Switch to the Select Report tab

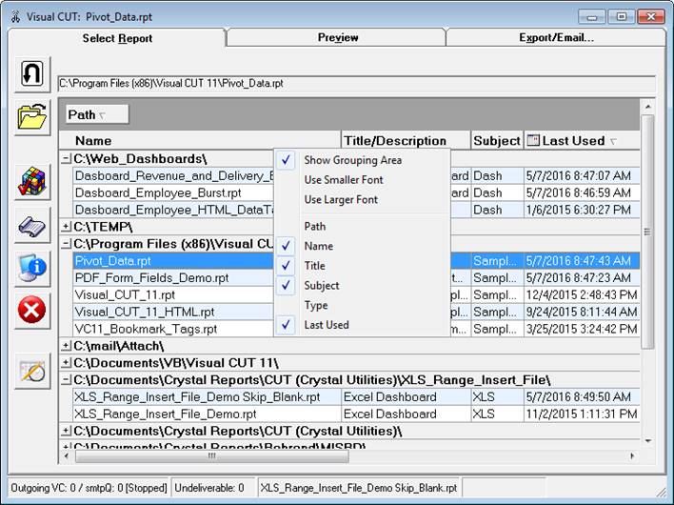pos(117,38)
